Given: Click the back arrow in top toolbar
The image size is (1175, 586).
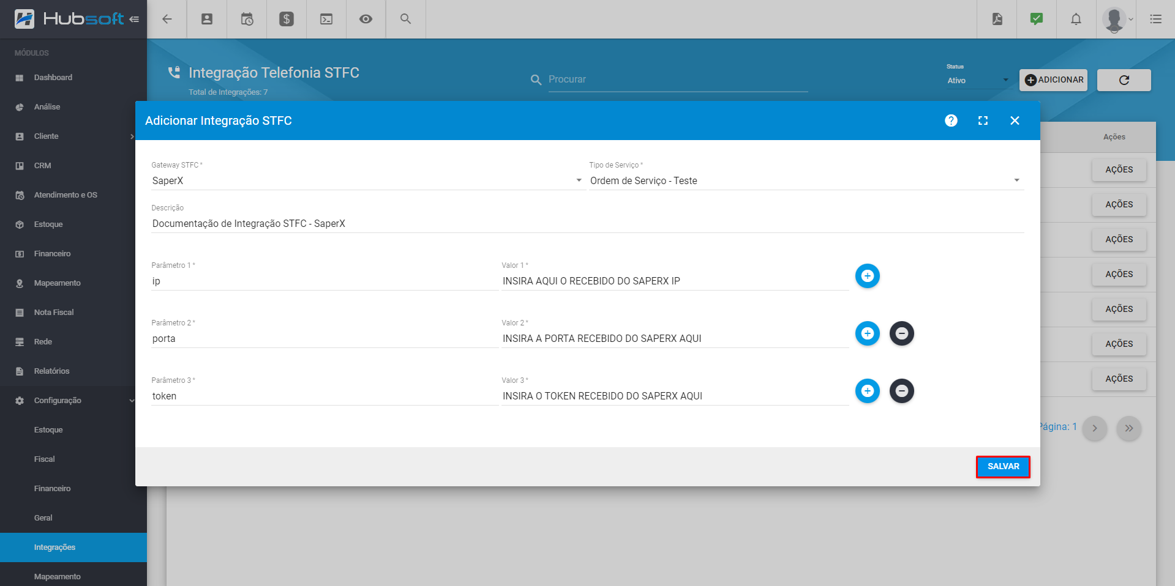Looking at the screenshot, I should click(167, 19).
